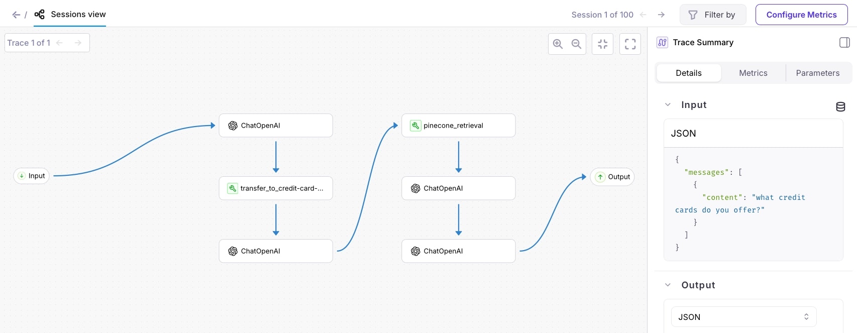This screenshot has height=333, width=857.
Task: Click the "what credit cards do you offer?" text
Action: (740, 203)
